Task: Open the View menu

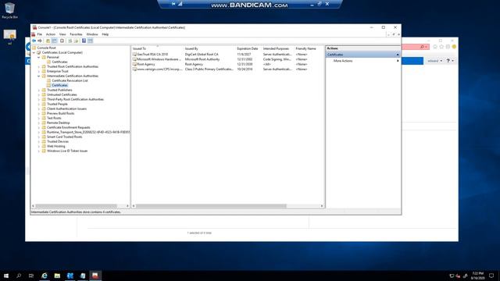Action: (x=62, y=34)
